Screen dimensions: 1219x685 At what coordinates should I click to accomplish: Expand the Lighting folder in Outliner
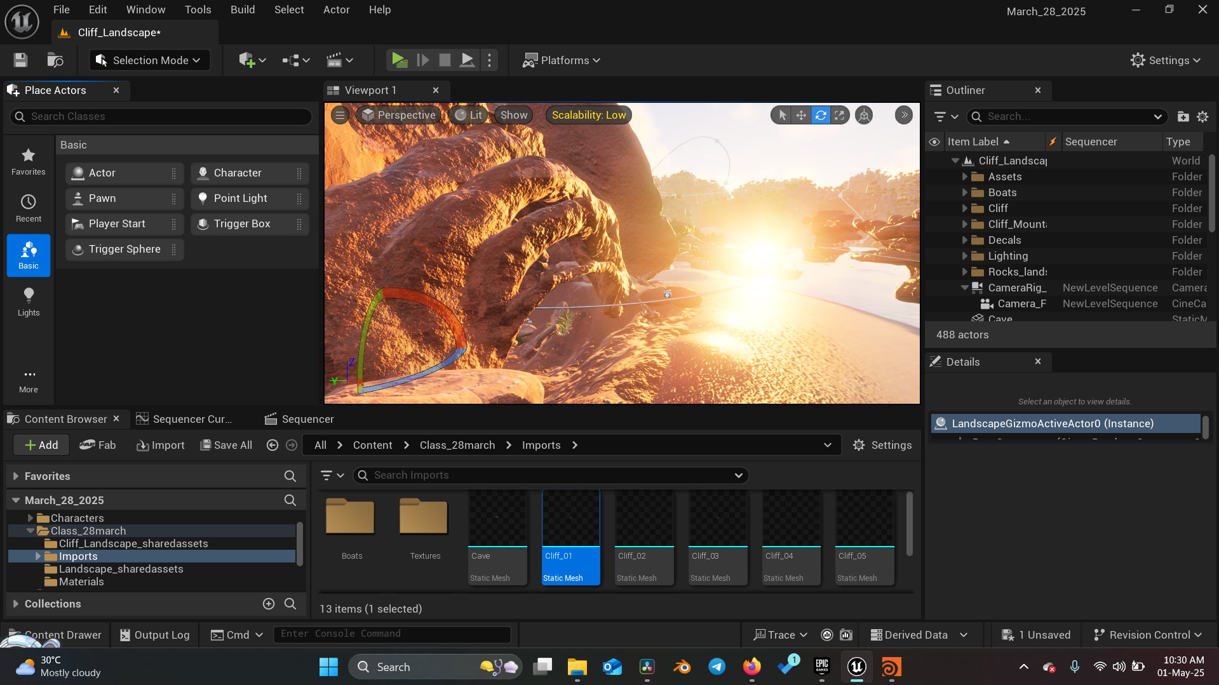965,256
